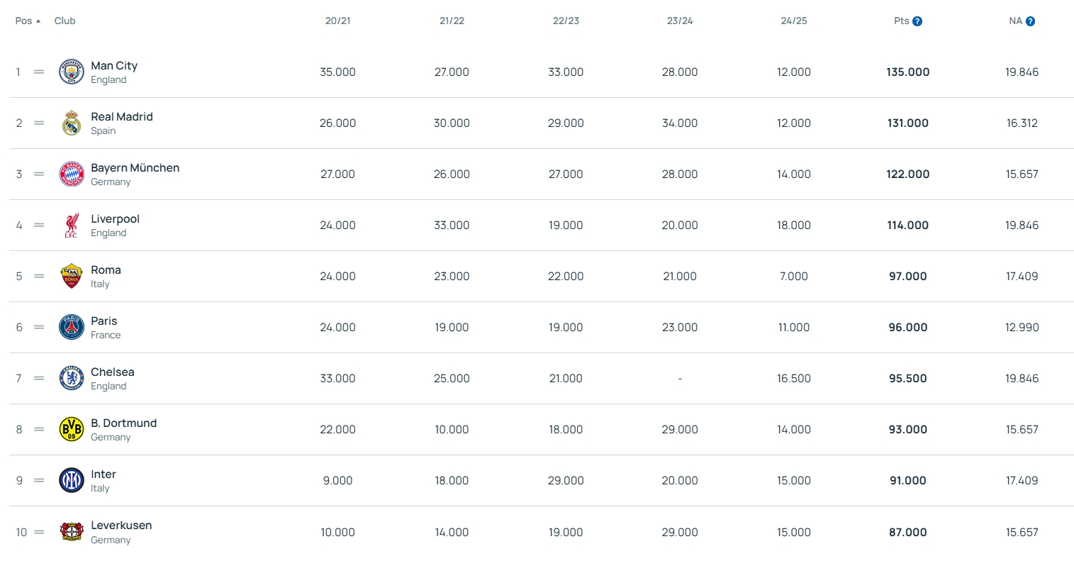Click the Real Madrid club crest
This screenshot has height=561, width=1074.
(72, 123)
